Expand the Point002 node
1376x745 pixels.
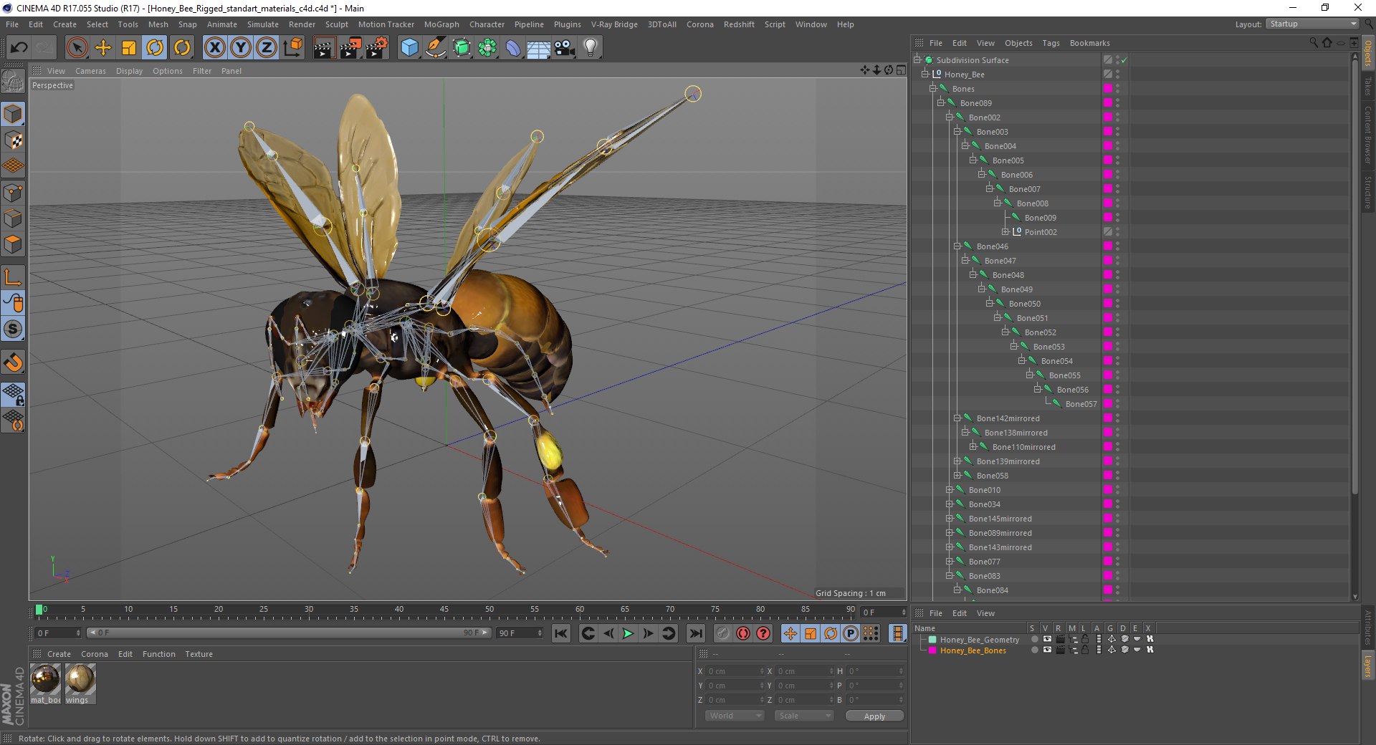pos(1005,231)
